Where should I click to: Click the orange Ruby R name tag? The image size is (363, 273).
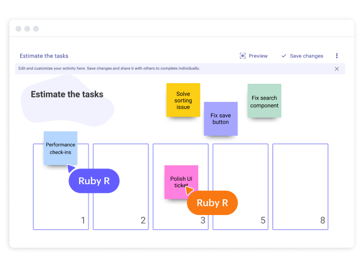[x=212, y=203]
